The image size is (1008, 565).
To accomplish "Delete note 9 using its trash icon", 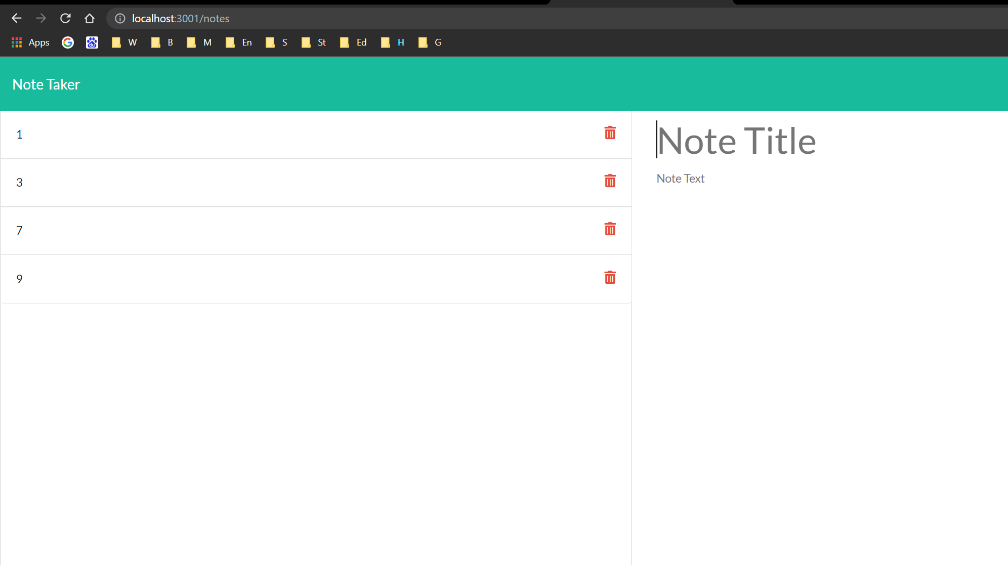I will 610,277.
